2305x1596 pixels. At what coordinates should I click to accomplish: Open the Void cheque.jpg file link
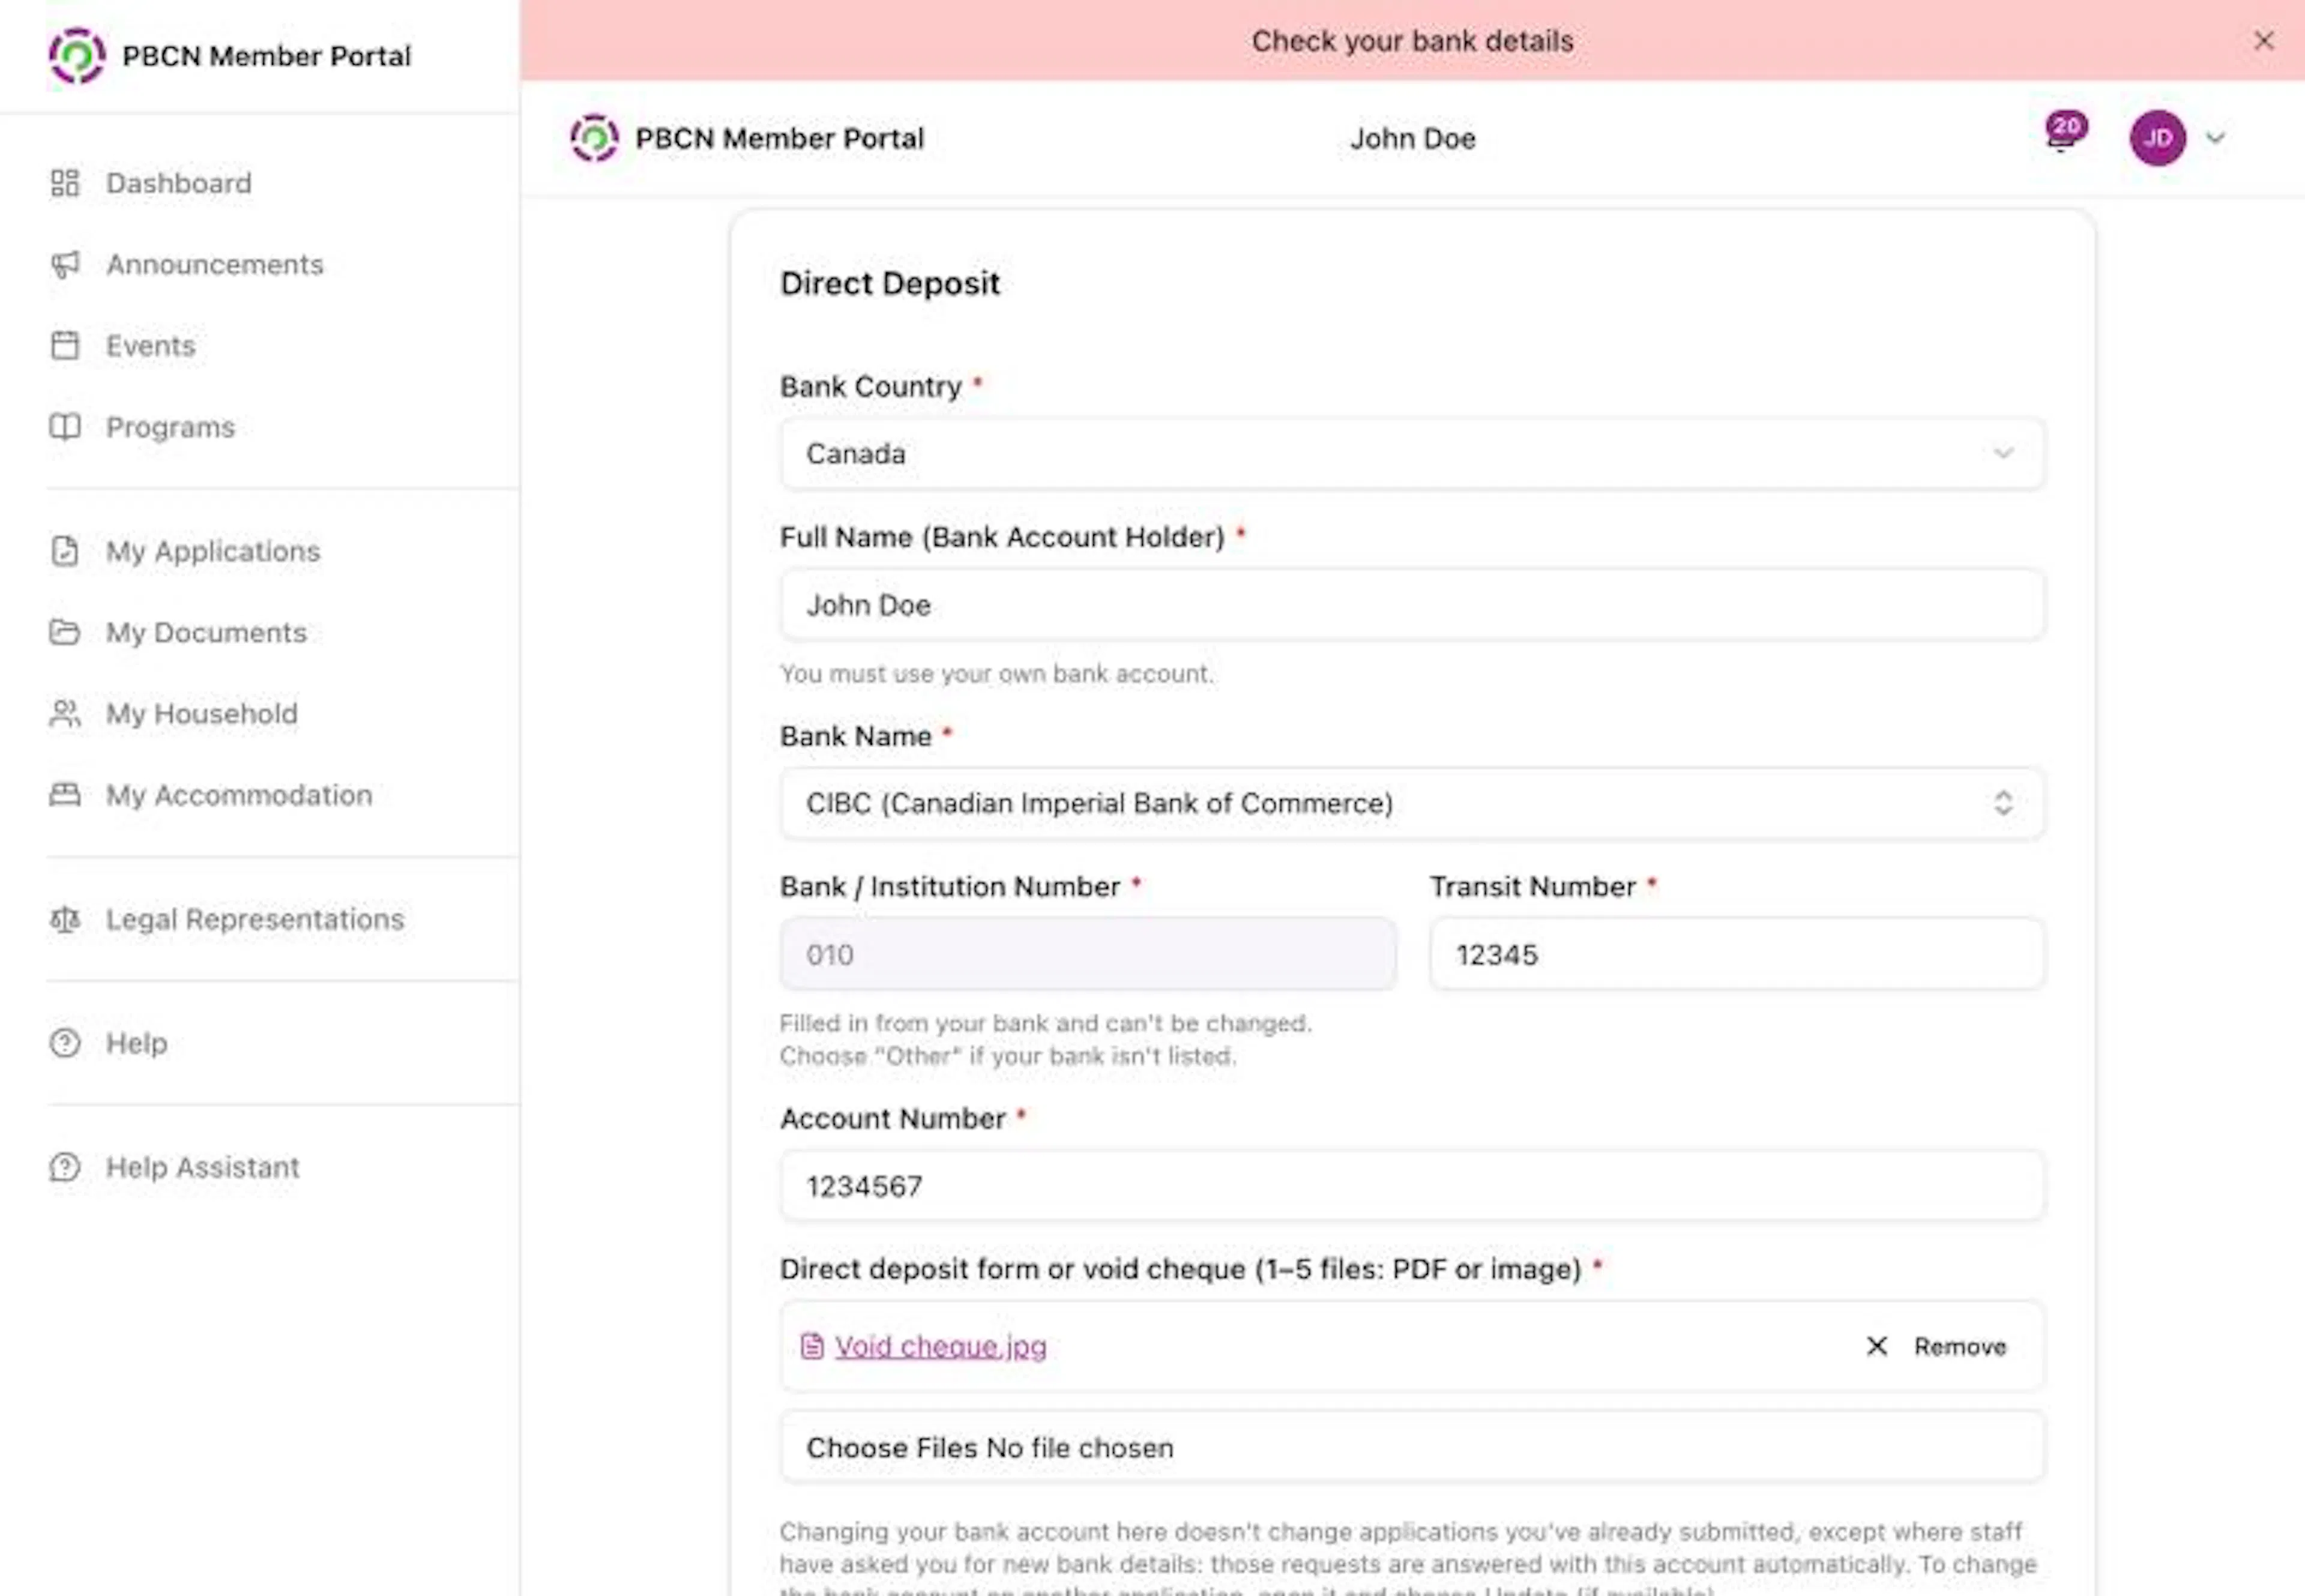(941, 1346)
